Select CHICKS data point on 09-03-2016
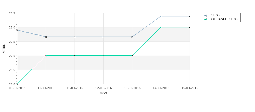Screen dimensions: 255x112 (x=17, y=30)
